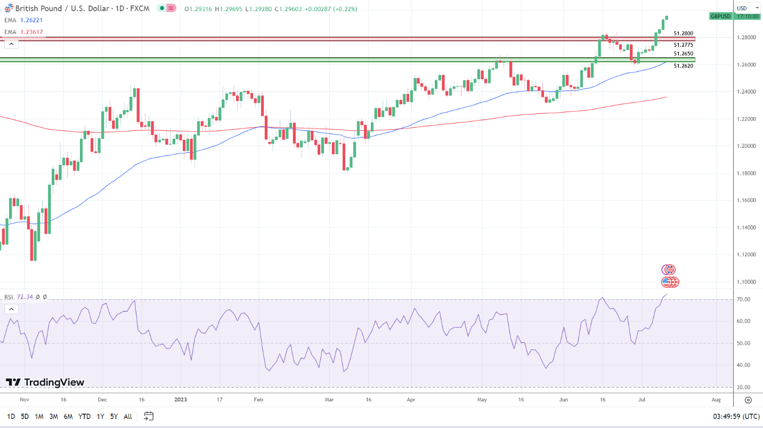Click the GBP/USD flag symbol icon
Image resolution: width=763 pixels, height=428 pixels.
(8, 9)
